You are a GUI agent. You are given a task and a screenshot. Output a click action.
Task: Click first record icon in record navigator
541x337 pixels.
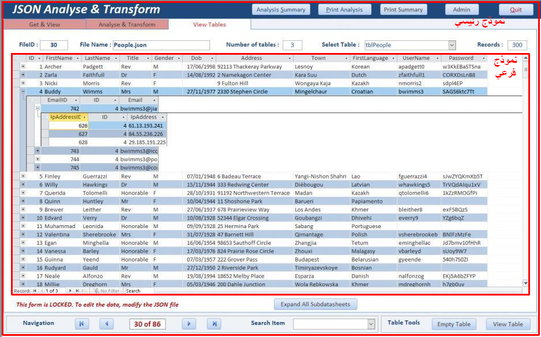pyautogui.click(x=34, y=291)
